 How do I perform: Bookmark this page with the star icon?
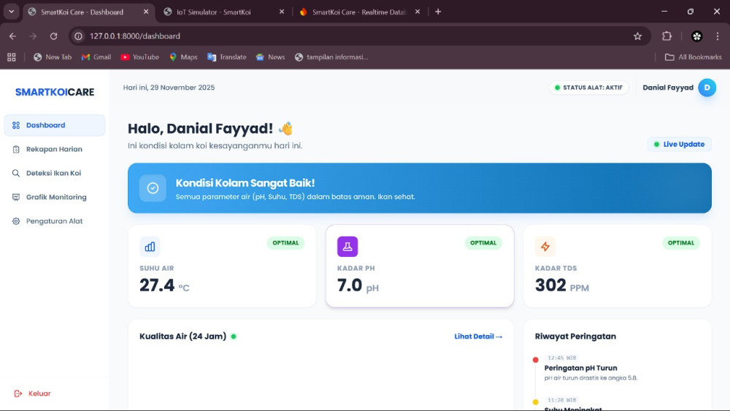coord(637,36)
